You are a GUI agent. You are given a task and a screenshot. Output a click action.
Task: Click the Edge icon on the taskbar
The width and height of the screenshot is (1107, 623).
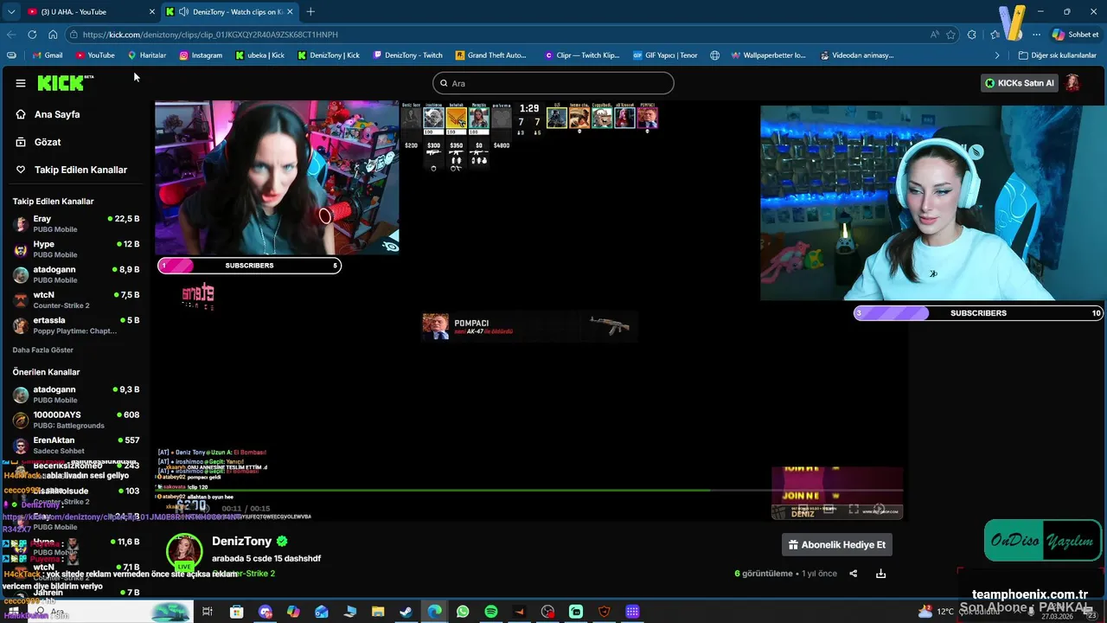click(x=434, y=612)
